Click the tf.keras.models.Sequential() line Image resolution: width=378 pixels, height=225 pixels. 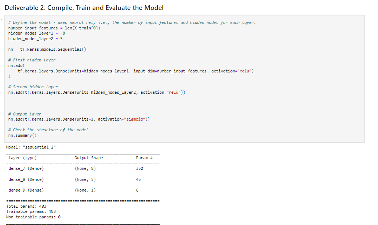[47, 49]
